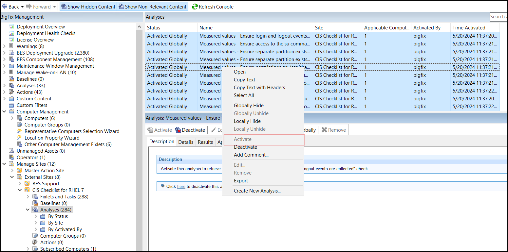Expand the By Status folder
This screenshot has width=508, height=252.
[36, 216]
